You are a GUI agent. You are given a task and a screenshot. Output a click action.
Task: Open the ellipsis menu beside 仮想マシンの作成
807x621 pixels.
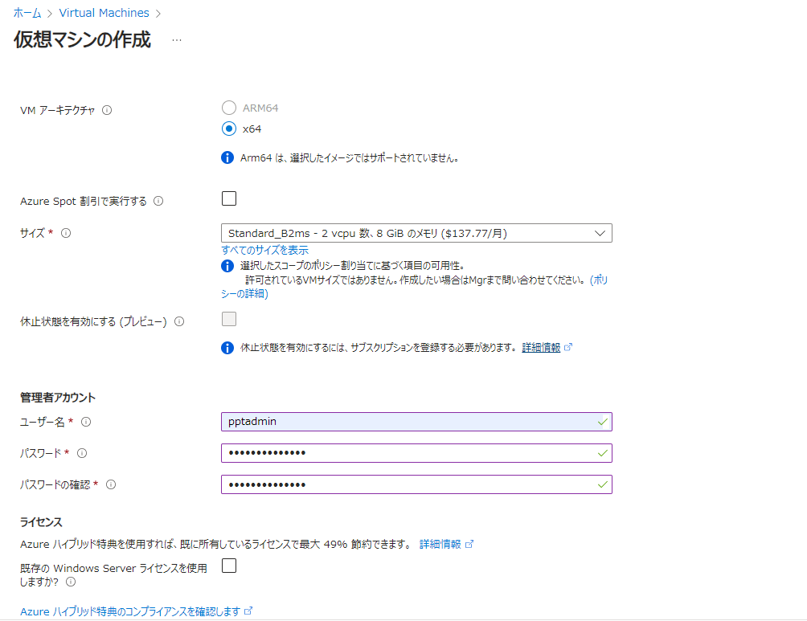click(177, 40)
